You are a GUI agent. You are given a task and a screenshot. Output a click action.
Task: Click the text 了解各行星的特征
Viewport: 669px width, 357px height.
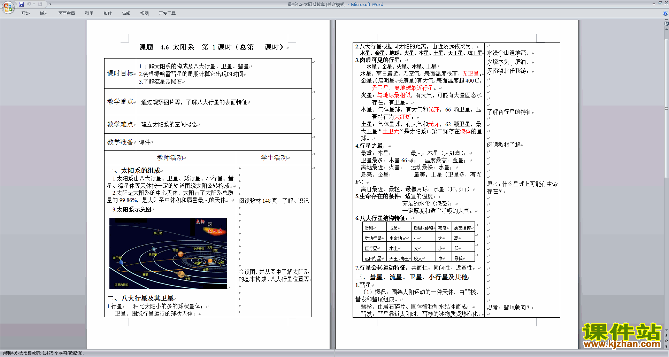(509, 112)
